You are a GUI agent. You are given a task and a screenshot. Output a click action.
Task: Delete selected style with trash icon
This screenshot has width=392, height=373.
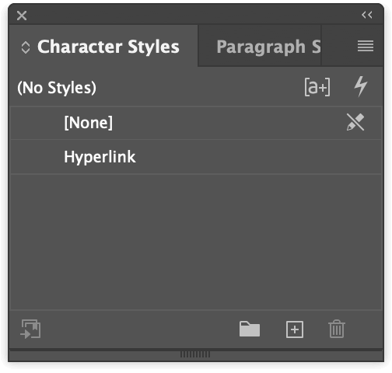pyautogui.click(x=337, y=329)
